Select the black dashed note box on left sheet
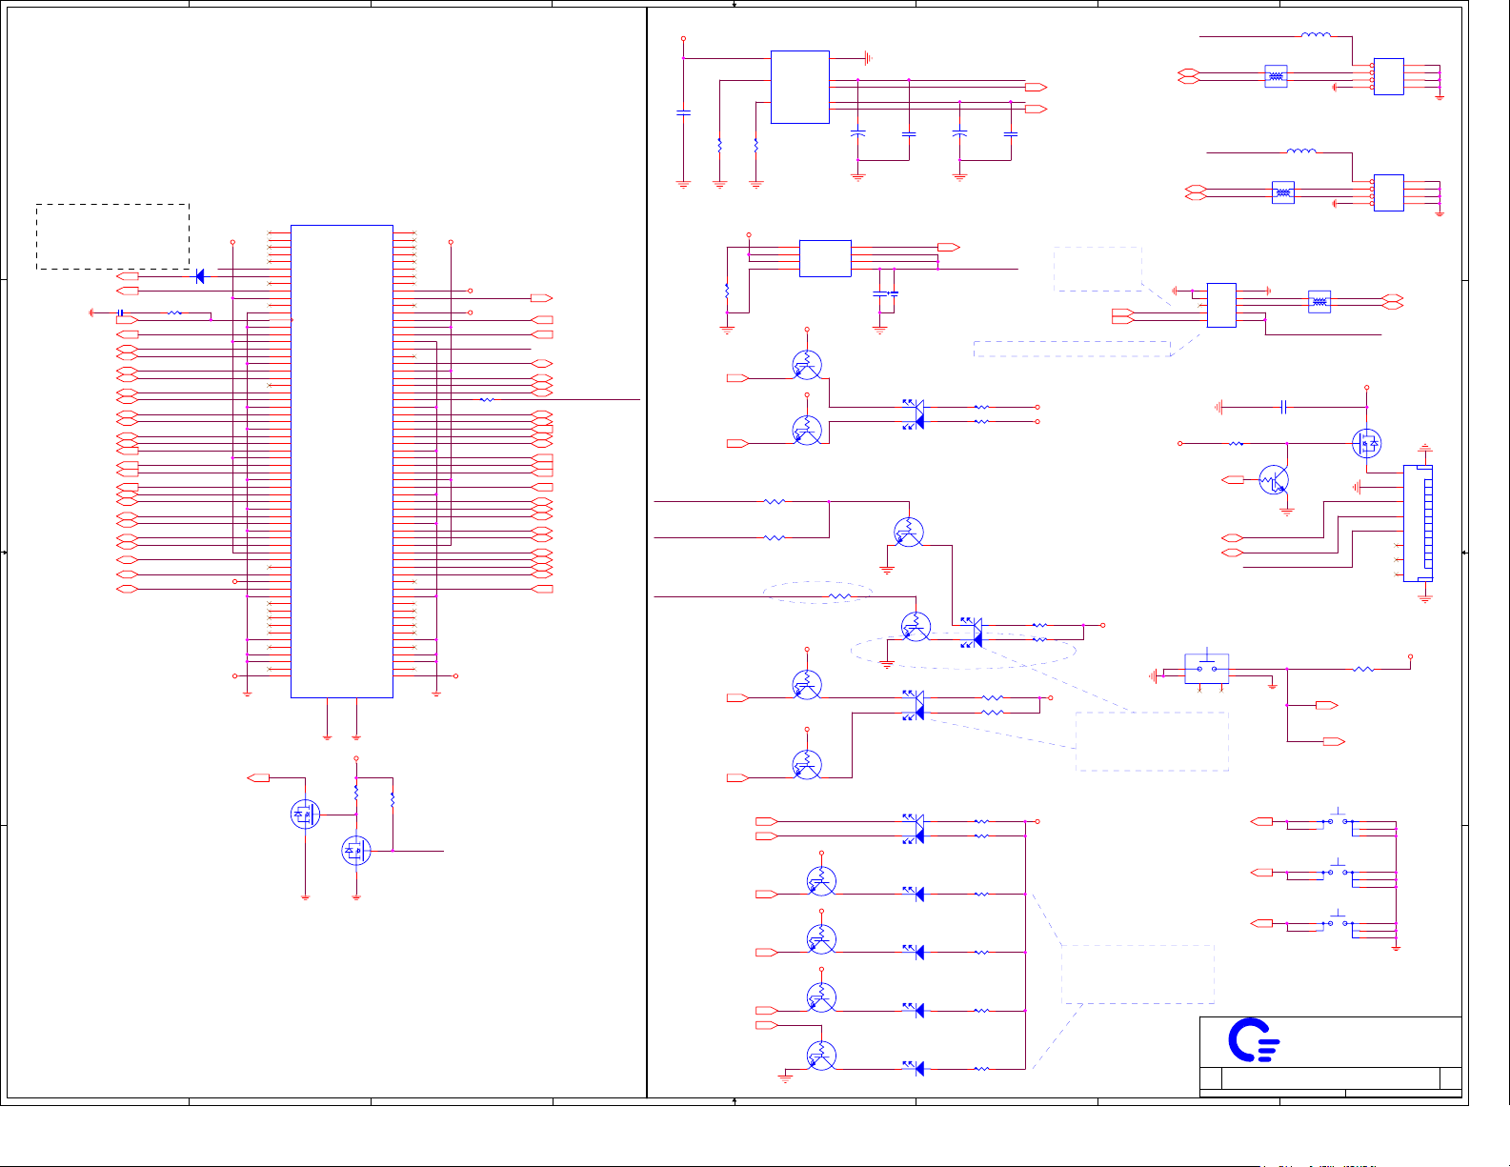This screenshot has width=1510, height=1167. (112, 236)
